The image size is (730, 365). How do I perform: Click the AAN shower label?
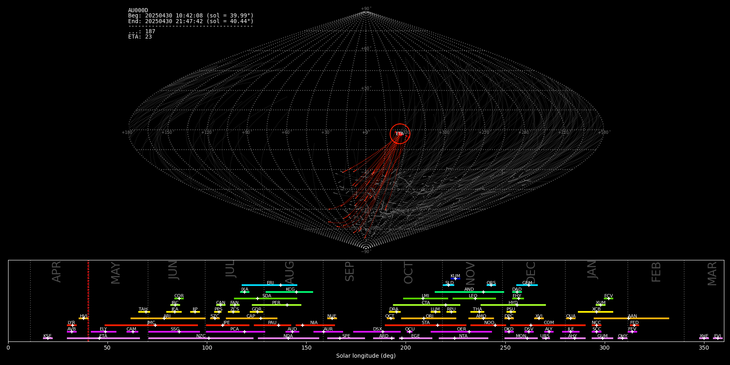[x=633, y=316]
